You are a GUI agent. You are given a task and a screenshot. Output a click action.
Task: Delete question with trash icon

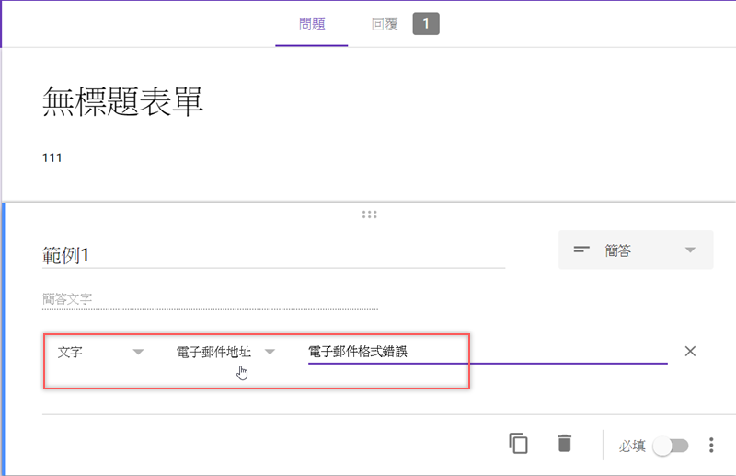point(565,444)
